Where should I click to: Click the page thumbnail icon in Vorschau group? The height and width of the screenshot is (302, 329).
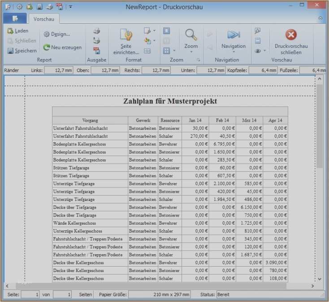(x=258, y=41)
